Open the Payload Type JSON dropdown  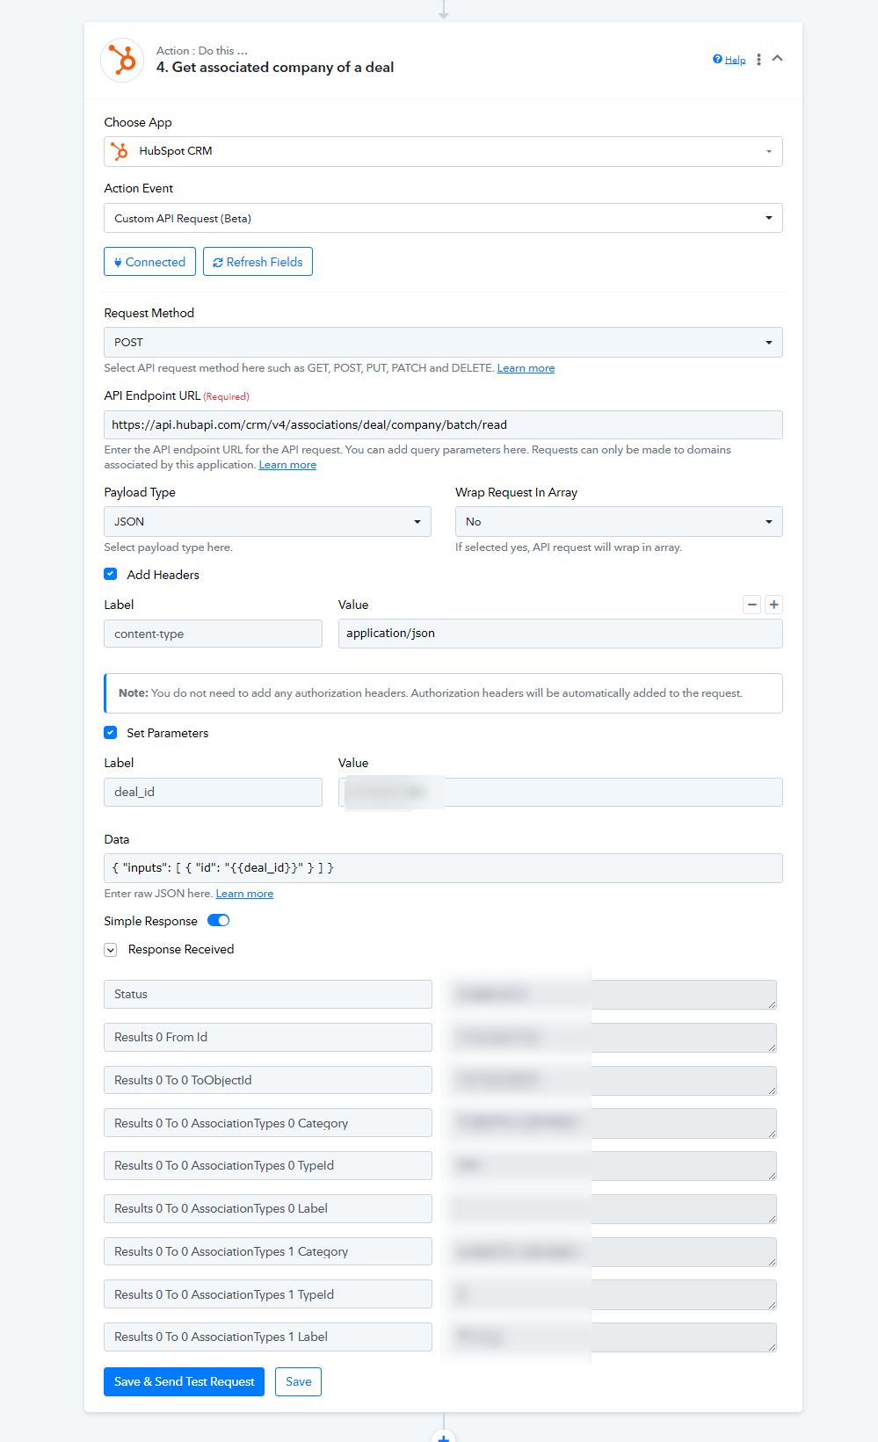267,522
